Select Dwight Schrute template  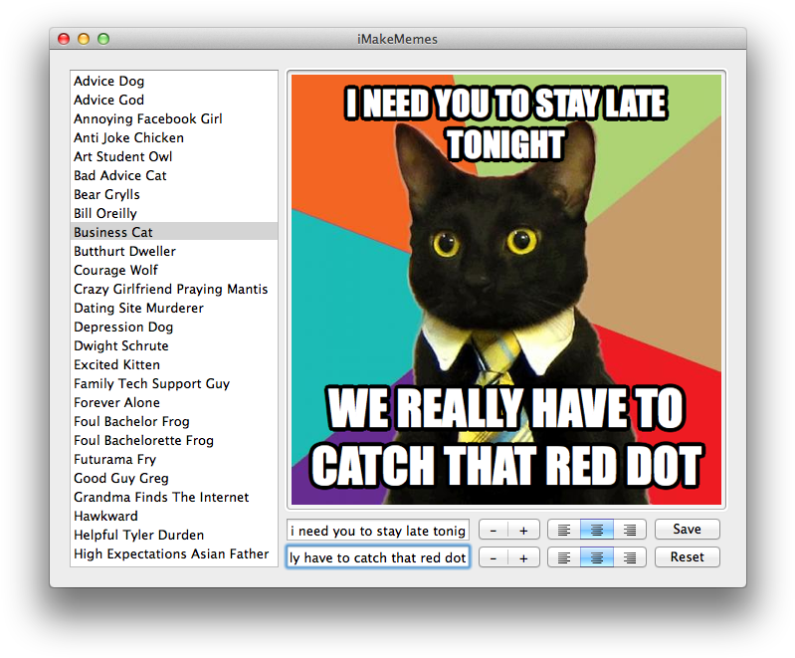click(x=174, y=346)
